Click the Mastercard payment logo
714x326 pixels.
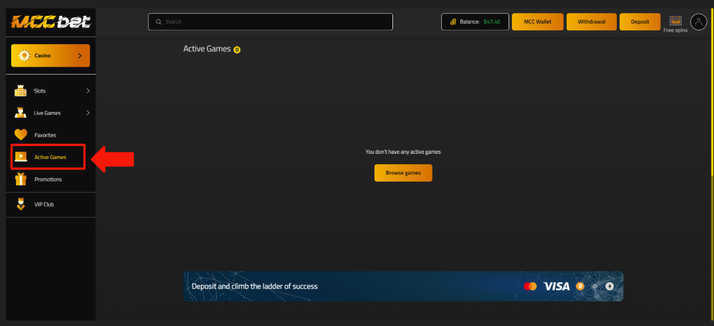pyautogui.click(x=530, y=286)
